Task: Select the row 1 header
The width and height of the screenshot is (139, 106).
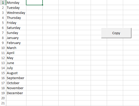Action: [3, 3]
